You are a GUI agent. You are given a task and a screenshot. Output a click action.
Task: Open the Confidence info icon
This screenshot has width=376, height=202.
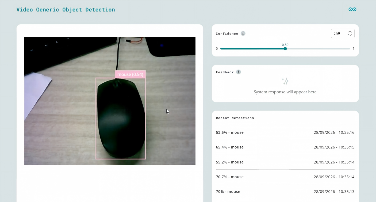click(x=243, y=33)
